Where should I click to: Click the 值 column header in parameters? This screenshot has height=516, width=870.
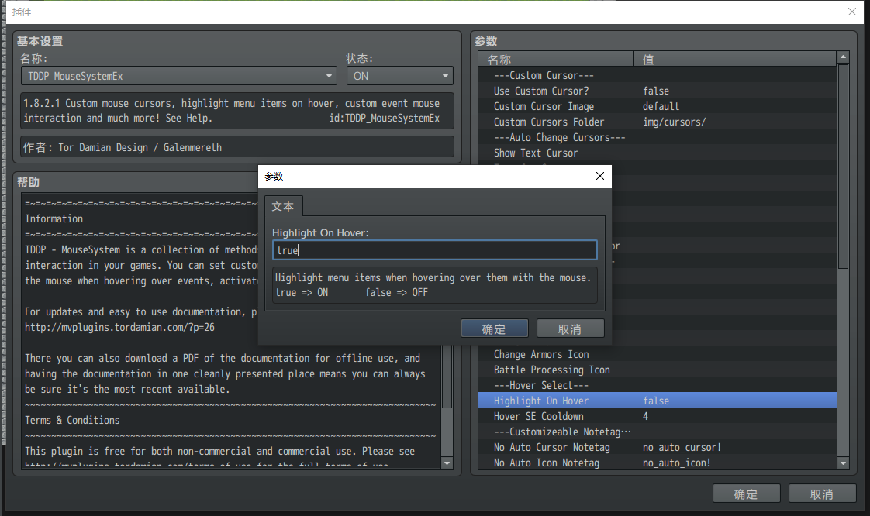734,59
